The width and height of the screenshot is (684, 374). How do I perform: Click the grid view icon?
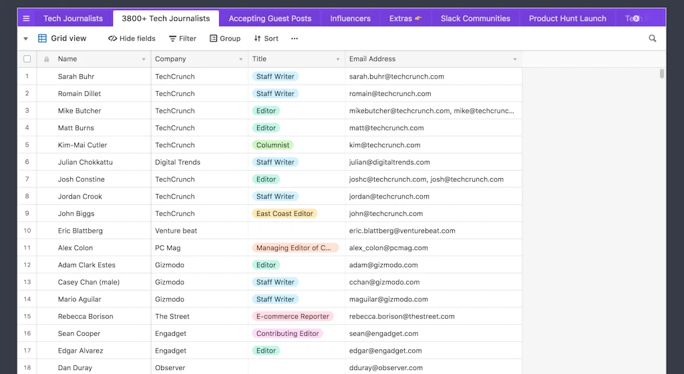(42, 38)
